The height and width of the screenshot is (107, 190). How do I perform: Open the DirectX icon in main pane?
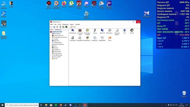pyautogui.click(x=132, y=31)
